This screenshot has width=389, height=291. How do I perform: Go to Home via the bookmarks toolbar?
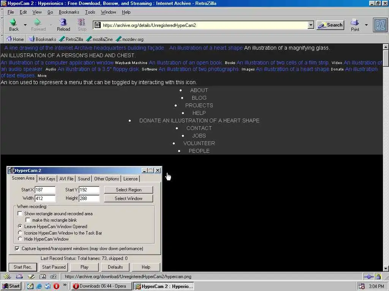pyautogui.click(x=15, y=39)
